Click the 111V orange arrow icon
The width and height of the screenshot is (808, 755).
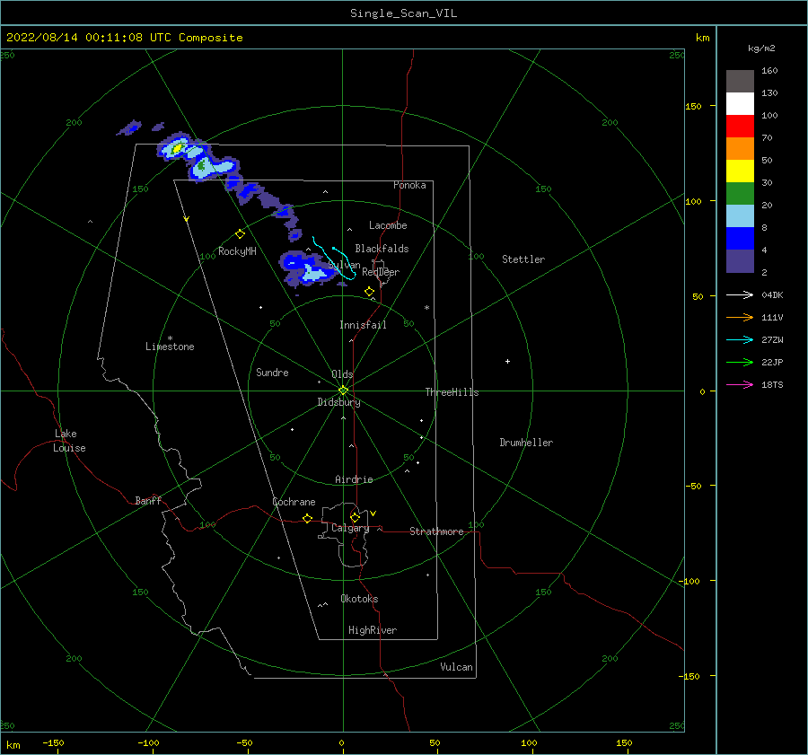click(740, 318)
